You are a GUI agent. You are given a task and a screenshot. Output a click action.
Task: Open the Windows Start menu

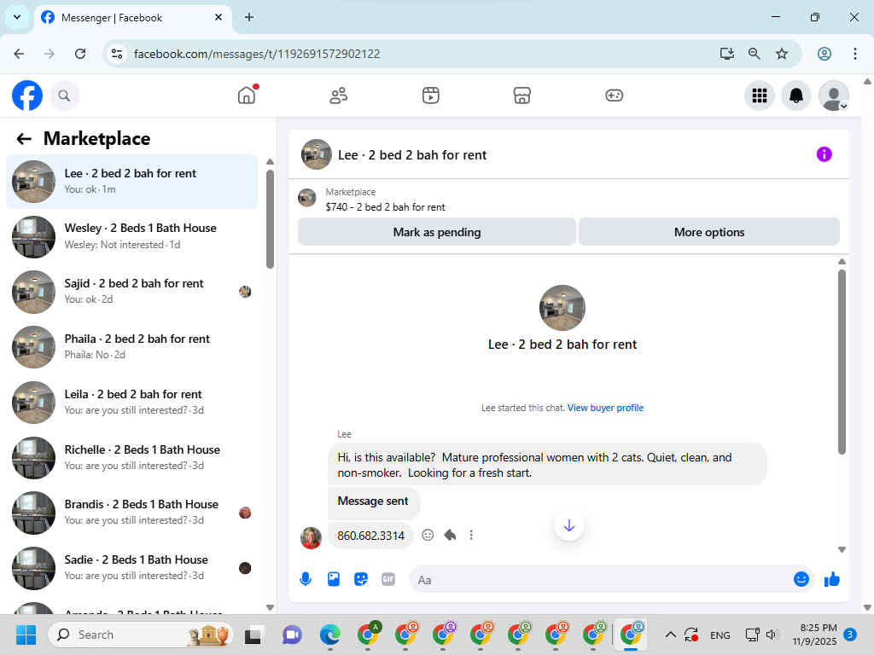click(26, 635)
